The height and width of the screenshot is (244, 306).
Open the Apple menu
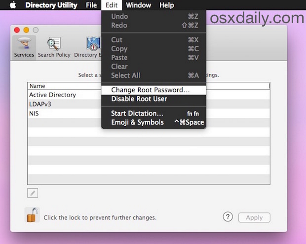[13, 5]
